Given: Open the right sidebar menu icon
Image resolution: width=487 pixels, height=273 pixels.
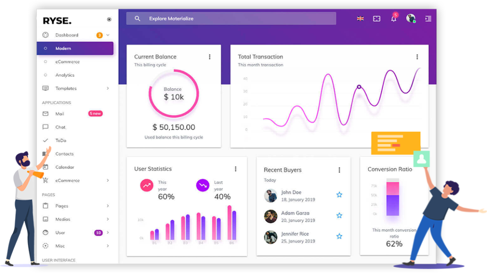Looking at the screenshot, I should 428,19.
